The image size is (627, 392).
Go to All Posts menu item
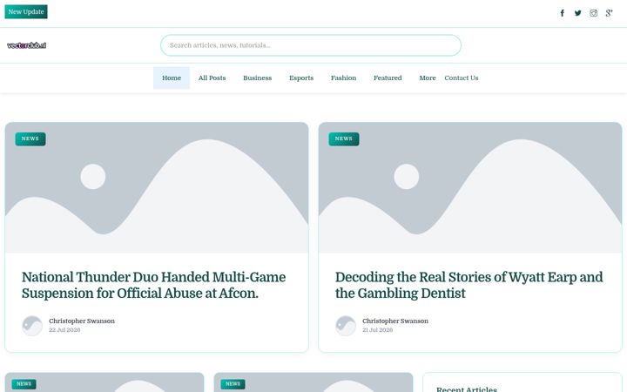(212, 78)
